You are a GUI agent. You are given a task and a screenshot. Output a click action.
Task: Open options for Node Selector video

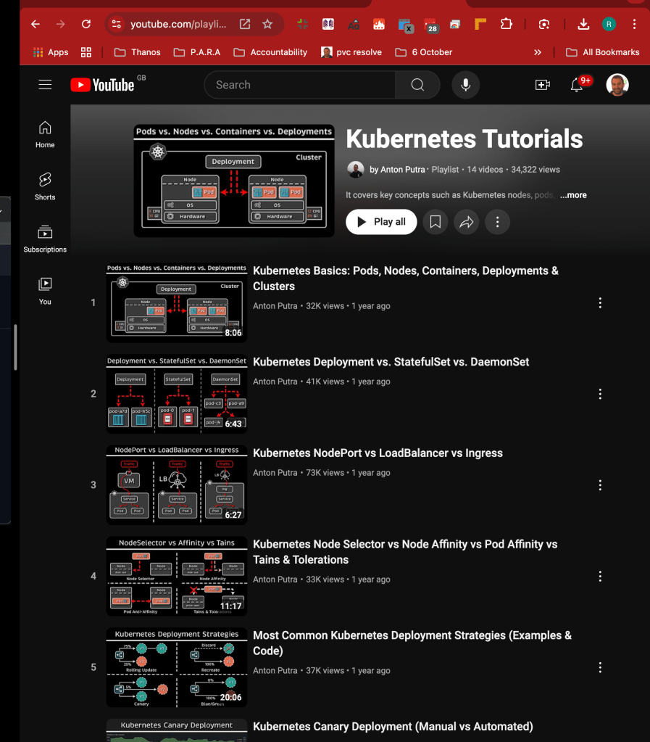[x=601, y=576]
